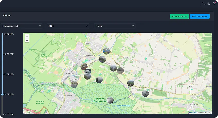Select the 09.02.2024 timeline date
Viewport: 218px width, 118px height.
point(9,34)
